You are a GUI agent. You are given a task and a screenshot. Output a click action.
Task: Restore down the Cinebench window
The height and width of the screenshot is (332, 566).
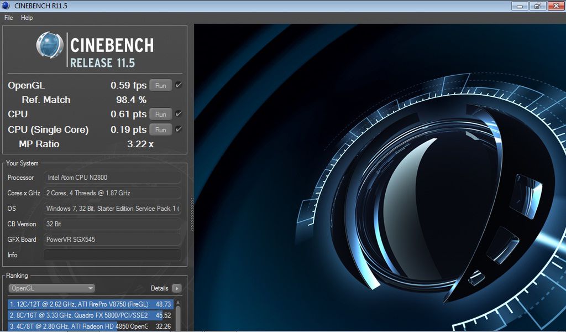(x=538, y=6)
